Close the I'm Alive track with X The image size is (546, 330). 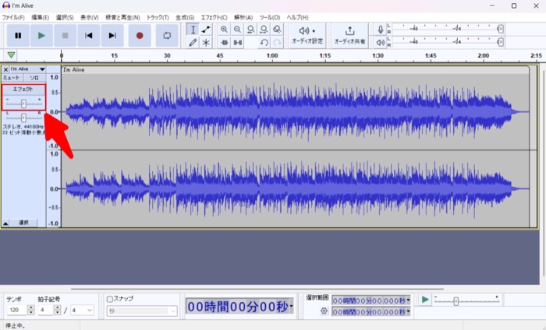pos(5,69)
